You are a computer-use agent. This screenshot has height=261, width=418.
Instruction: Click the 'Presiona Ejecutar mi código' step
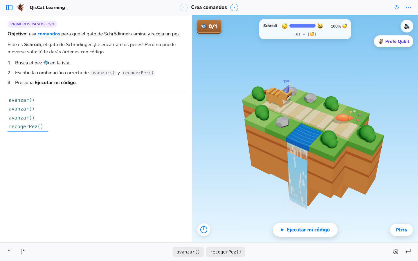click(46, 83)
